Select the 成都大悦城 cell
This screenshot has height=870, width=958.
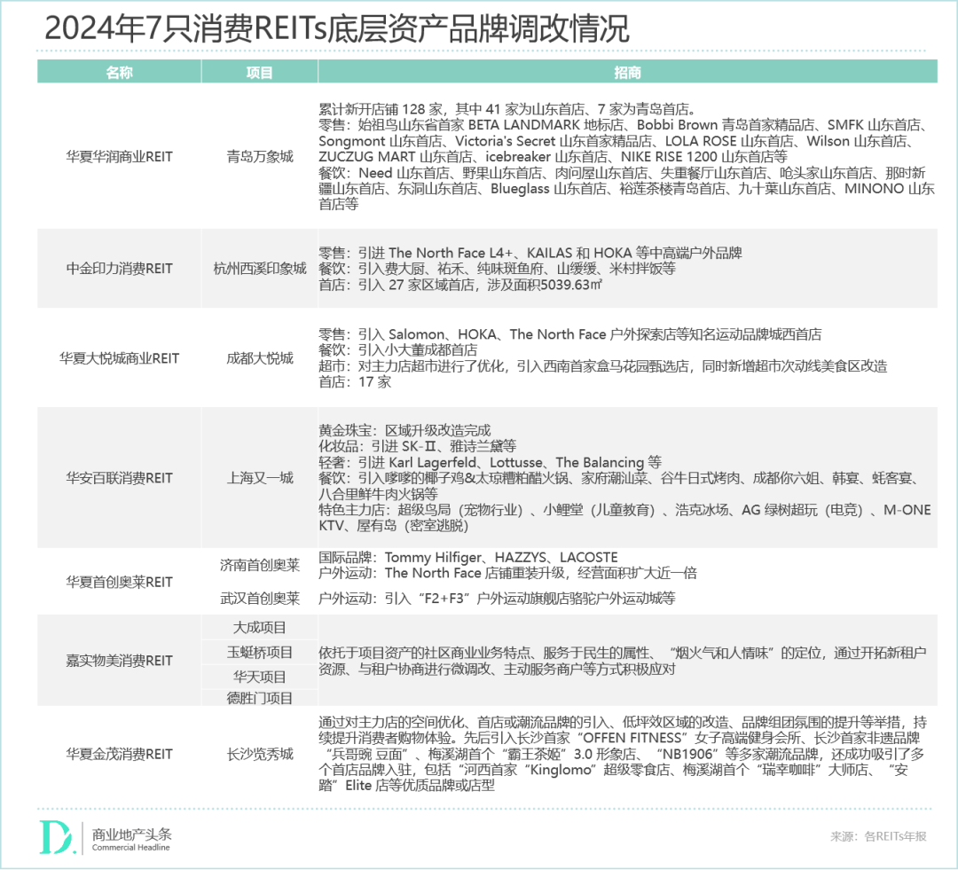click(x=258, y=358)
